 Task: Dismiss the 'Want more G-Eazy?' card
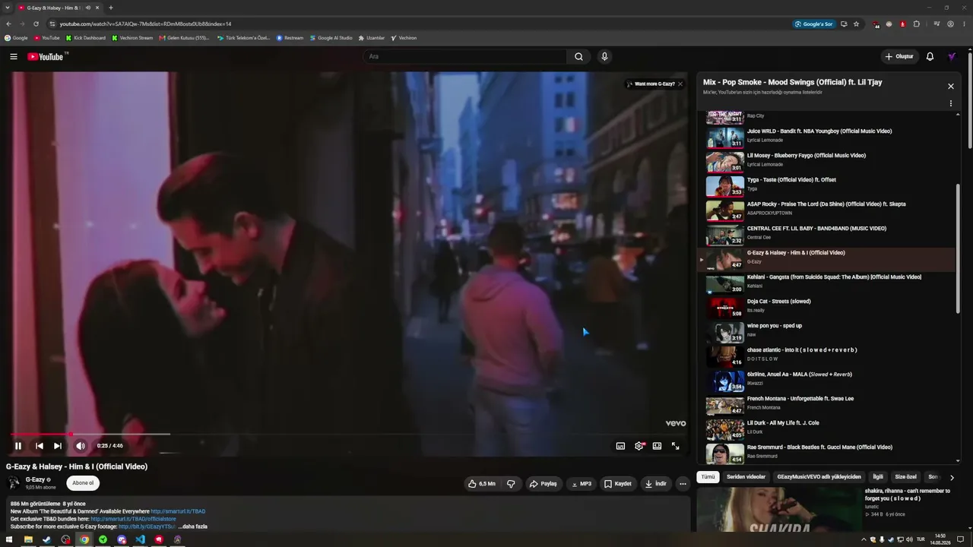pos(680,84)
